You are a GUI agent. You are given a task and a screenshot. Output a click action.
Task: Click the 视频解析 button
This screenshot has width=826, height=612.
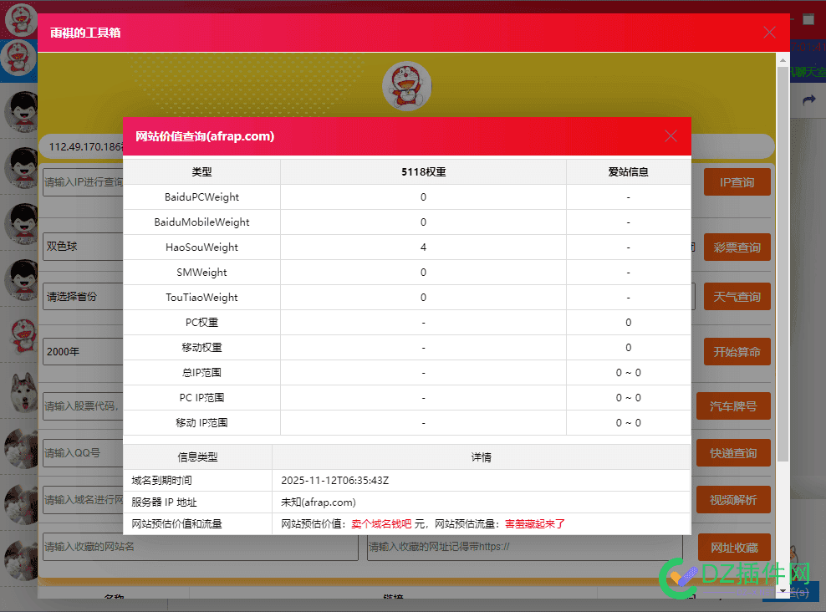733,500
